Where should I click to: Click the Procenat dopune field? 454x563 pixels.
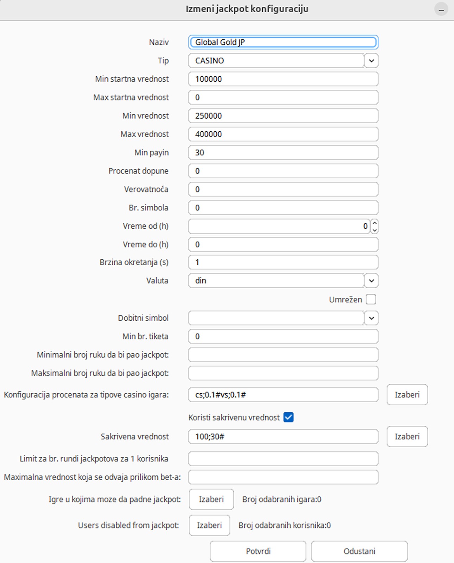(x=283, y=171)
